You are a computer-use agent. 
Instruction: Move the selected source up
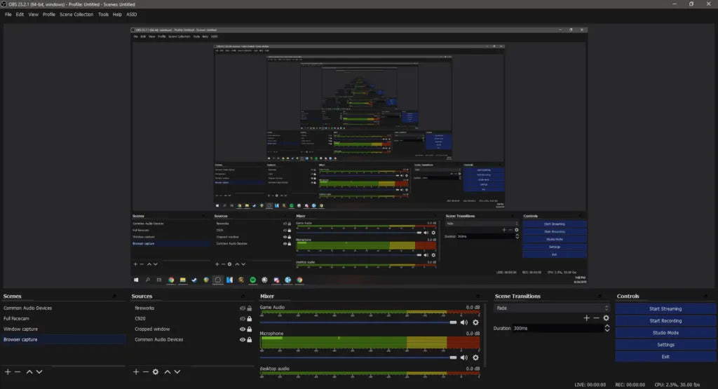pos(168,371)
